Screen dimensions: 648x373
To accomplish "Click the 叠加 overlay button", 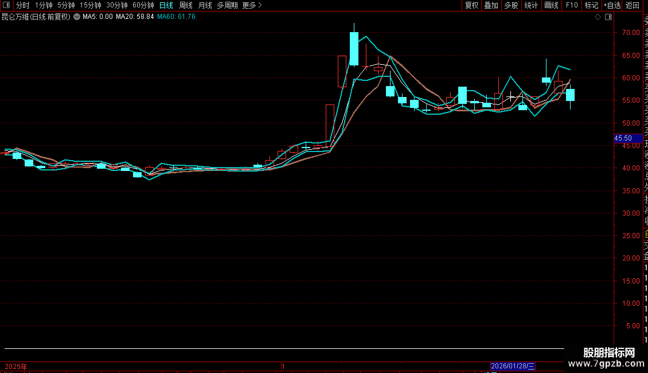I will pyautogui.click(x=491, y=5).
